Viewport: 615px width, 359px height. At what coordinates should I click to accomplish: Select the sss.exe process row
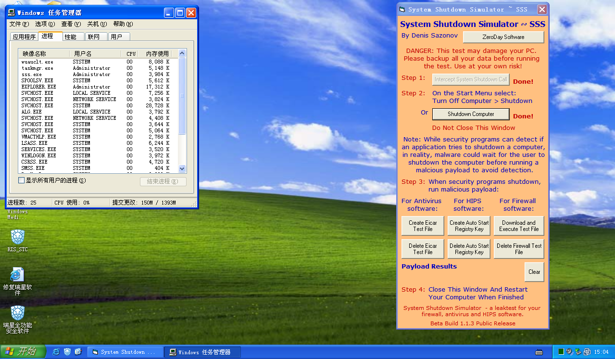32,75
